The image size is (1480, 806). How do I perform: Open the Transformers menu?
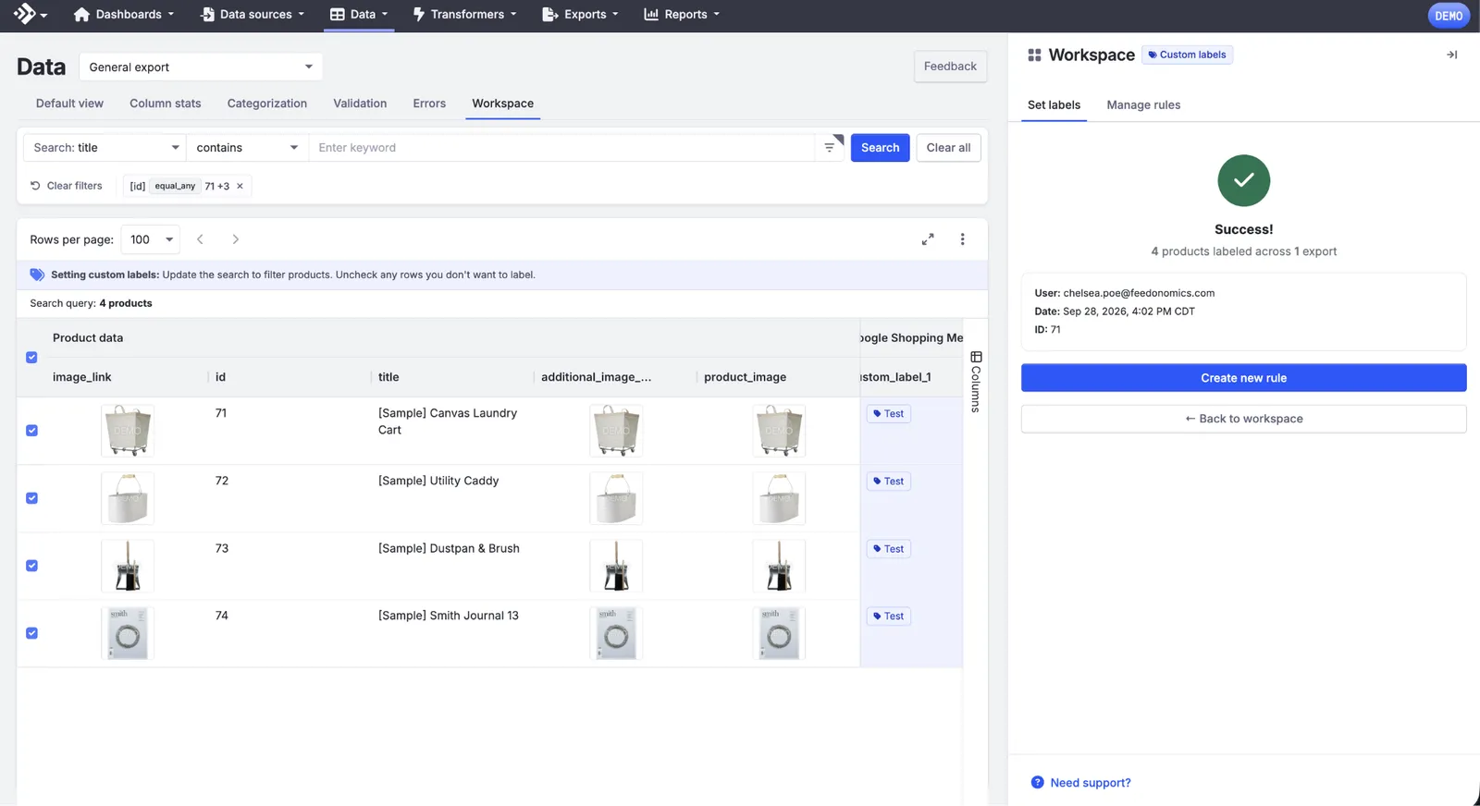[464, 15]
